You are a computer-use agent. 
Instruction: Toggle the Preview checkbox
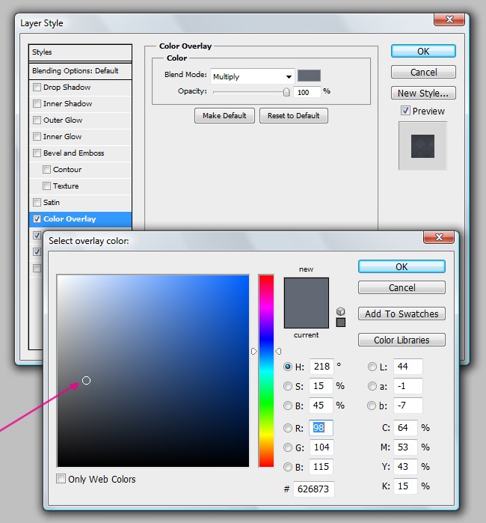pyautogui.click(x=405, y=111)
